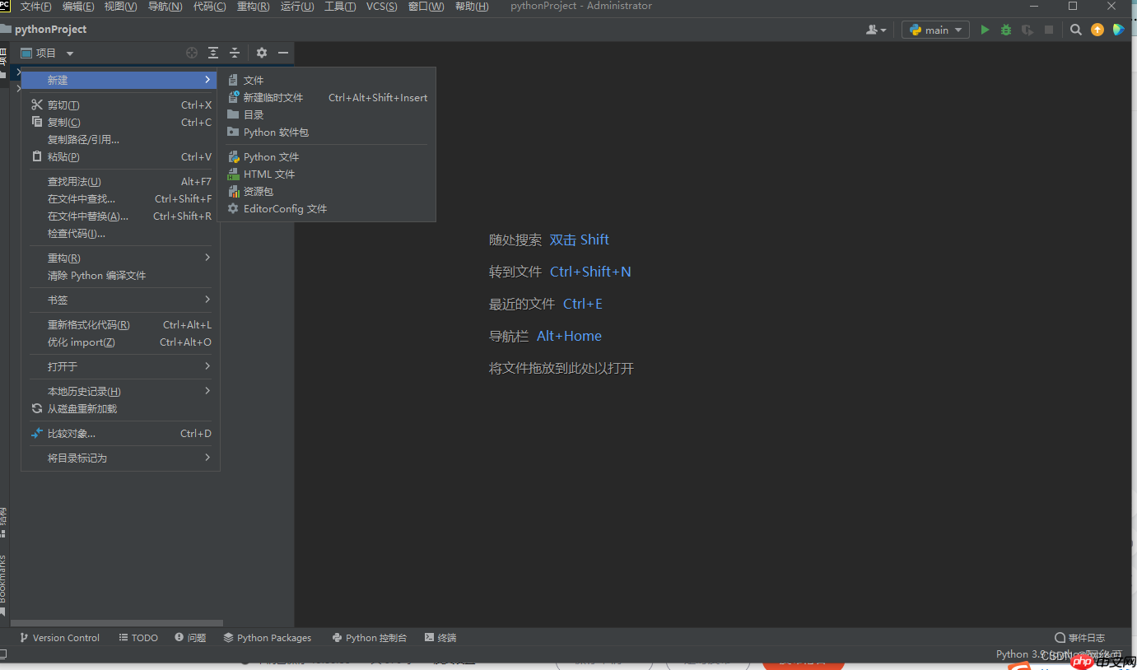Image resolution: width=1137 pixels, height=670 pixels.
Task: Select 检查代码(I)... entry
Action: pos(120,233)
